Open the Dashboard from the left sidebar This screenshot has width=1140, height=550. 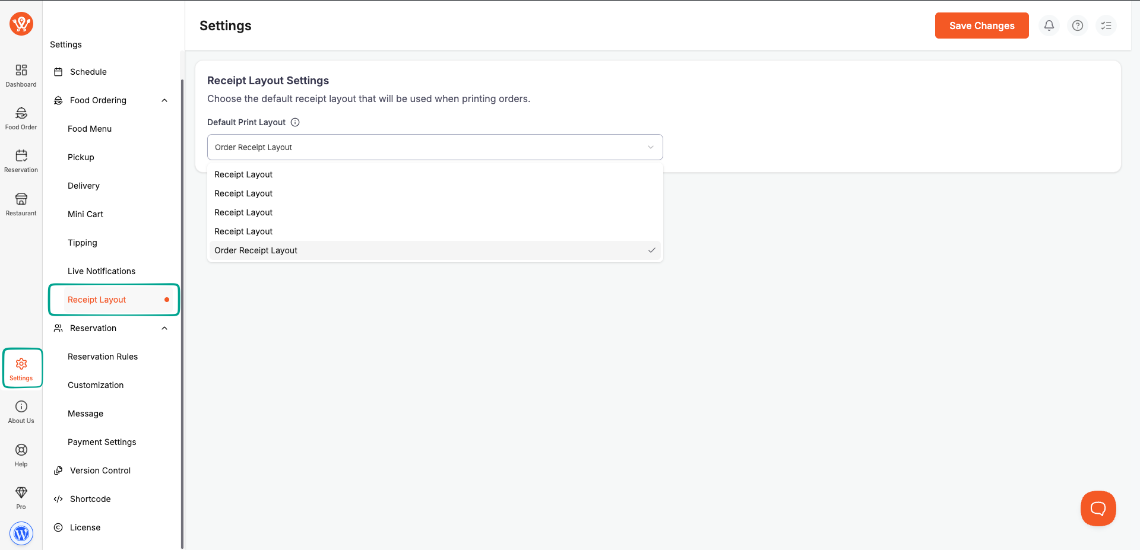click(x=21, y=75)
